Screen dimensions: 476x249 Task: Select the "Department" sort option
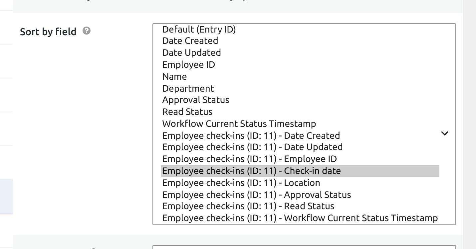tap(300, 89)
